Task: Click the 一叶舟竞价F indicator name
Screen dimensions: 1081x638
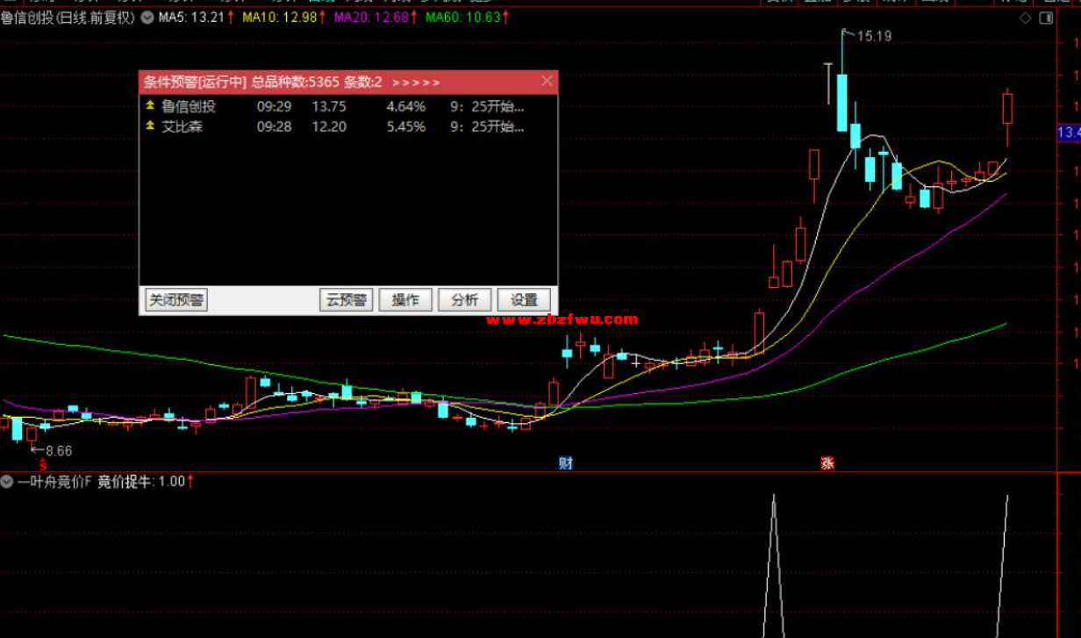Action: pyautogui.click(x=54, y=481)
